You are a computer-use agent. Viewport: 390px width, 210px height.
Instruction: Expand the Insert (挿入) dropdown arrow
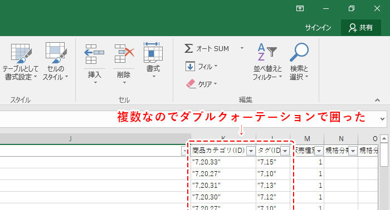pyautogui.click(x=95, y=83)
